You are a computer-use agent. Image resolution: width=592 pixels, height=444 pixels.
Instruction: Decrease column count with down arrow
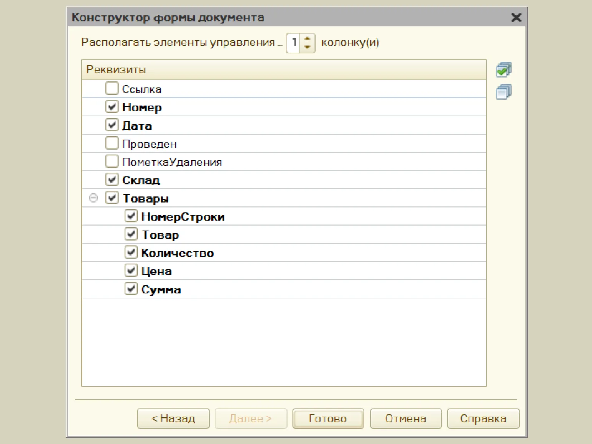click(307, 47)
